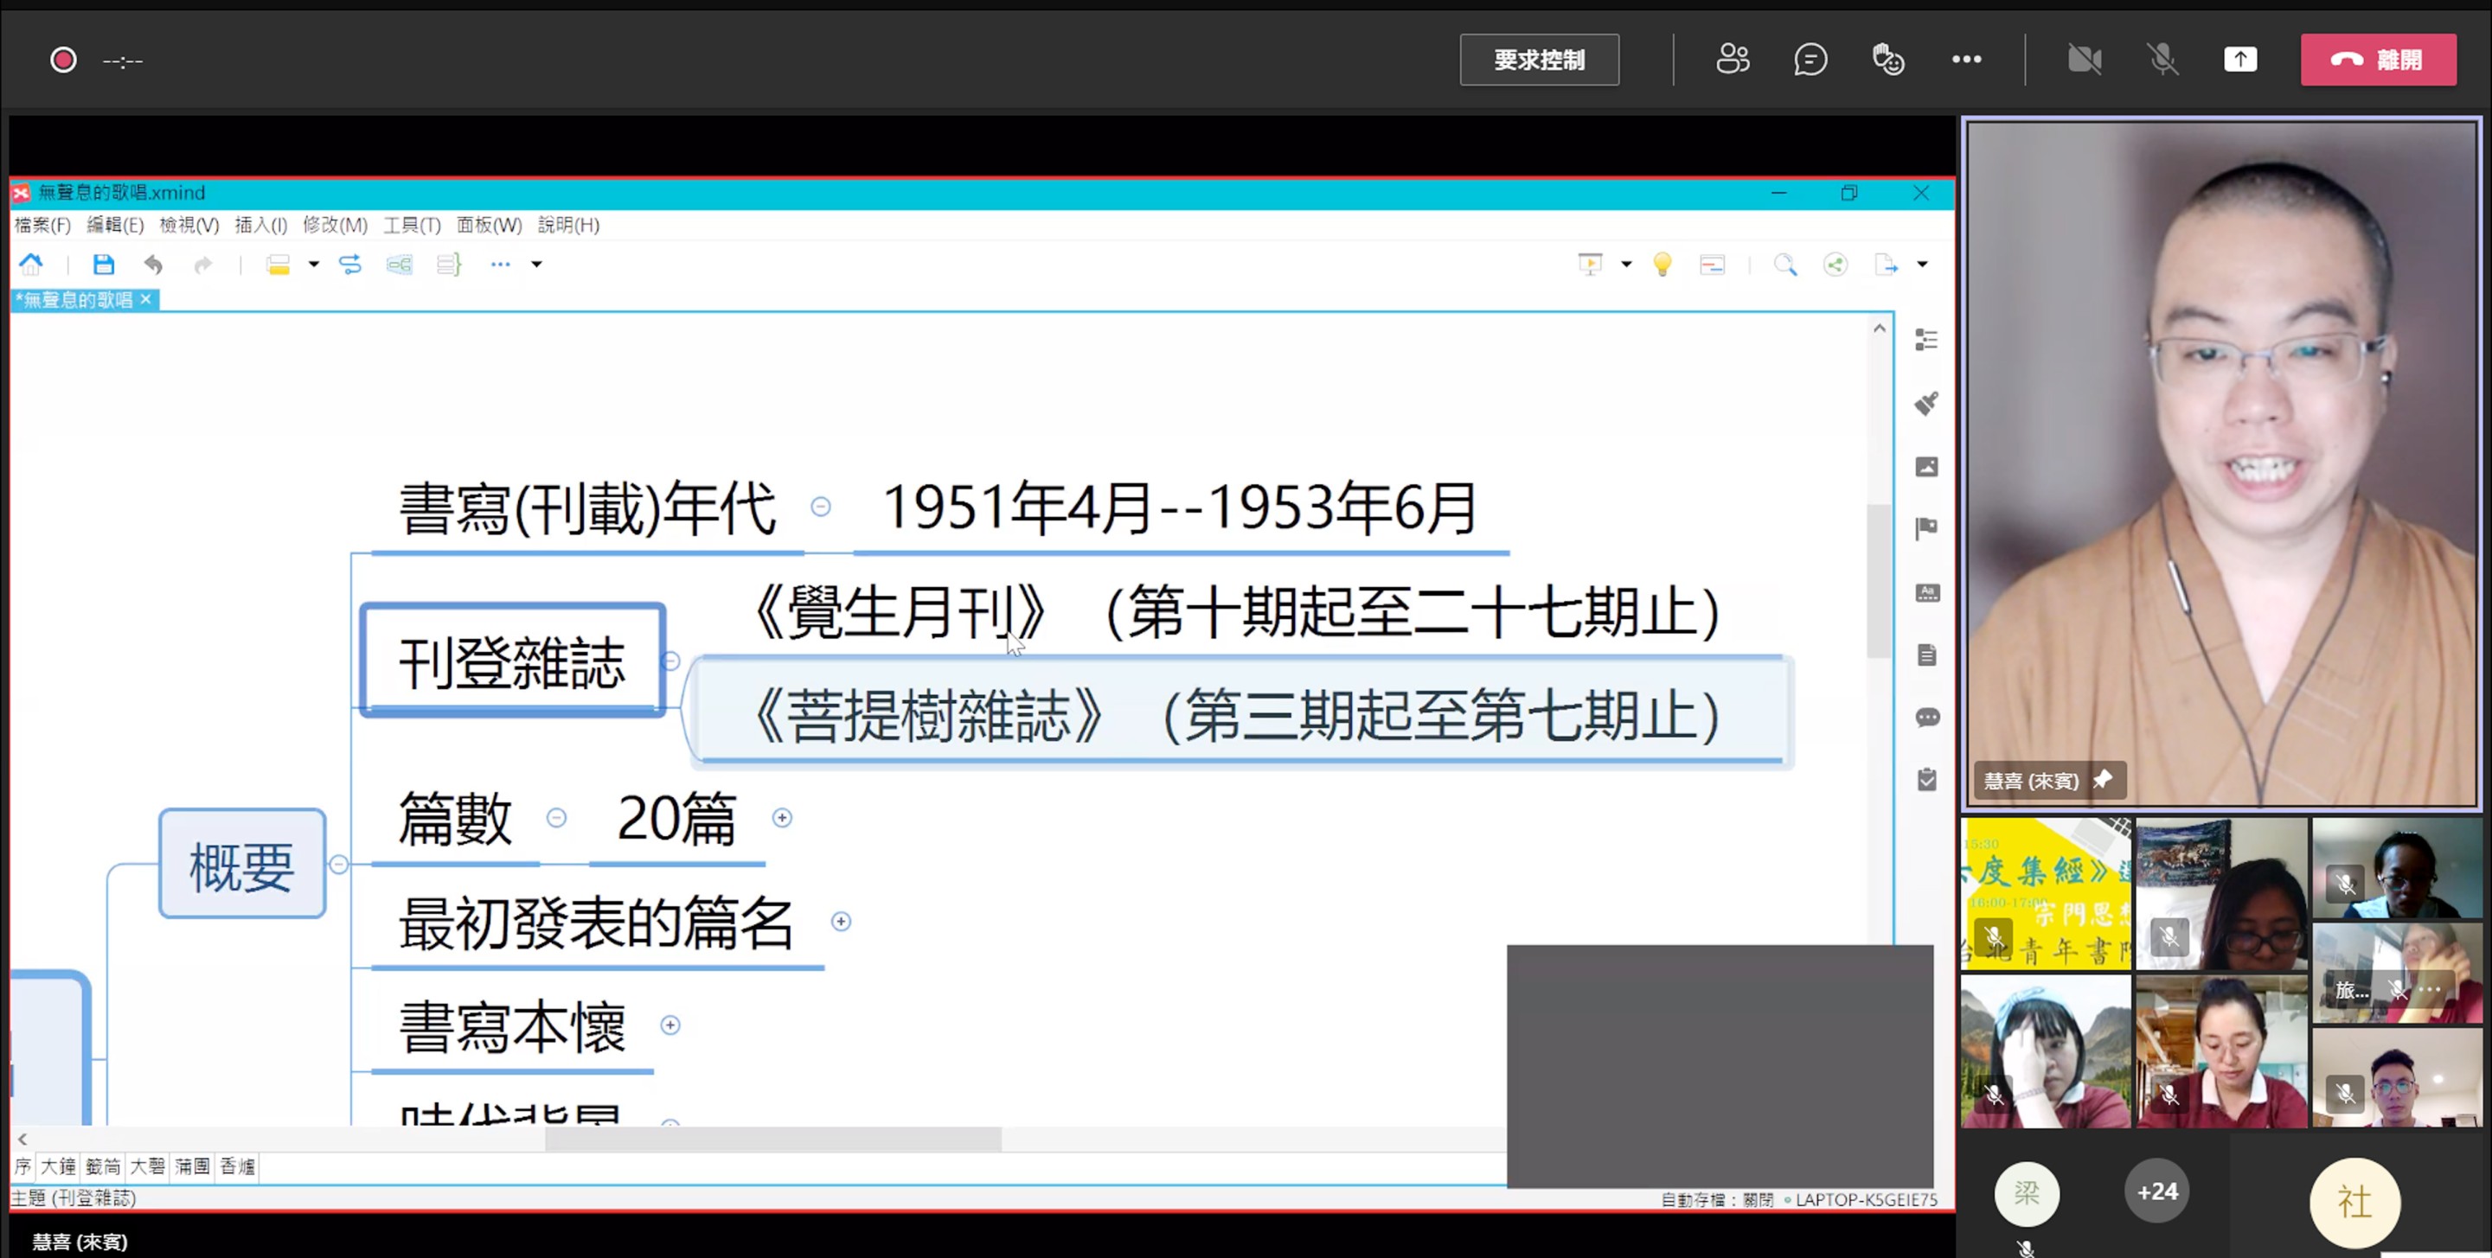Open the Comments bubble panel in sidebar
This screenshot has width=2492, height=1258.
click(1926, 718)
